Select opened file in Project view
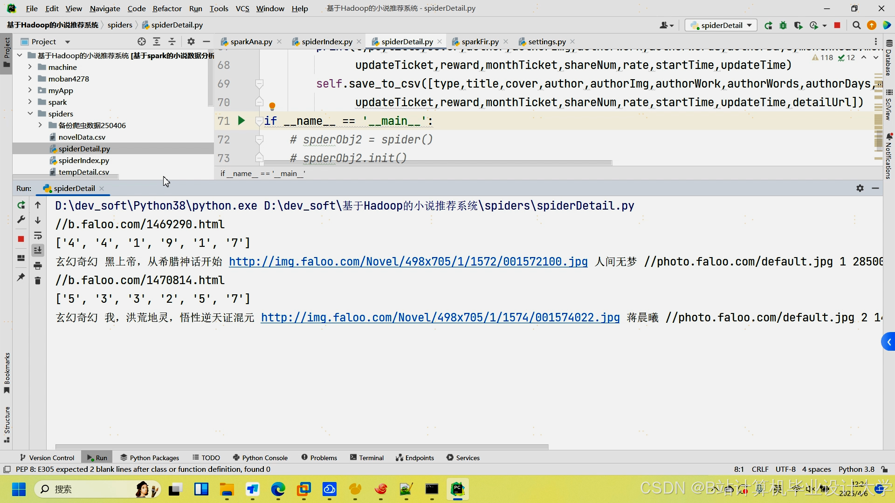Viewport: 895px width, 503px height. 142,41
